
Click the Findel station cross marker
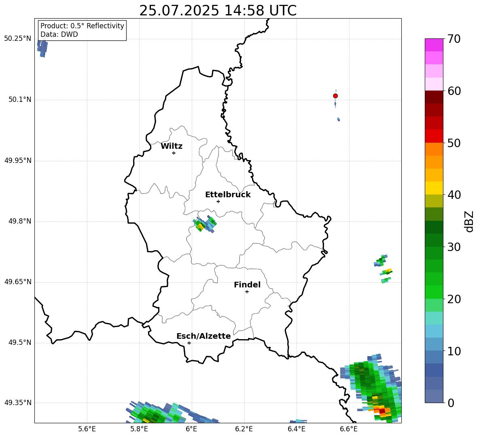click(x=247, y=292)
